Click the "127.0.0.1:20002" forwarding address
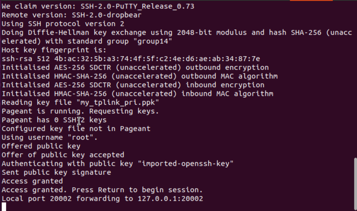This screenshot has height=211, width=357. [x=170, y=199]
